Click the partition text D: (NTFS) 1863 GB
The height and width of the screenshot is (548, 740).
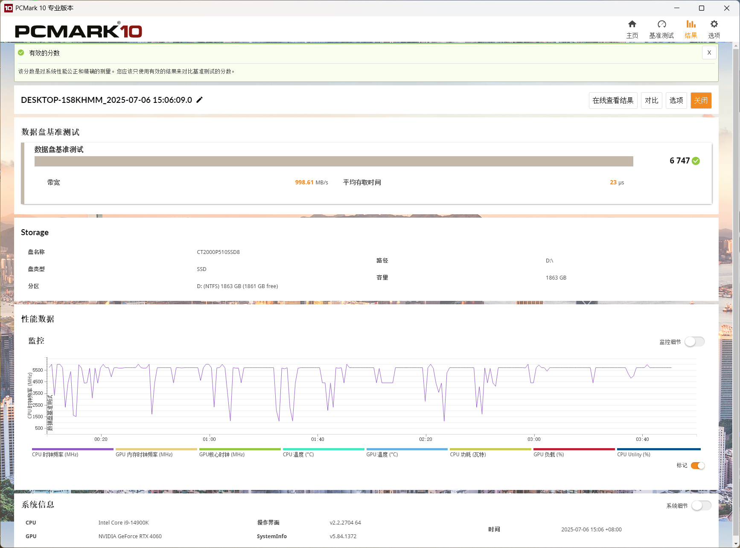coord(237,286)
